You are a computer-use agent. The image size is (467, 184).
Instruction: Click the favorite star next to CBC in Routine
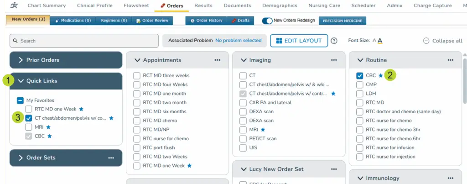click(x=381, y=75)
